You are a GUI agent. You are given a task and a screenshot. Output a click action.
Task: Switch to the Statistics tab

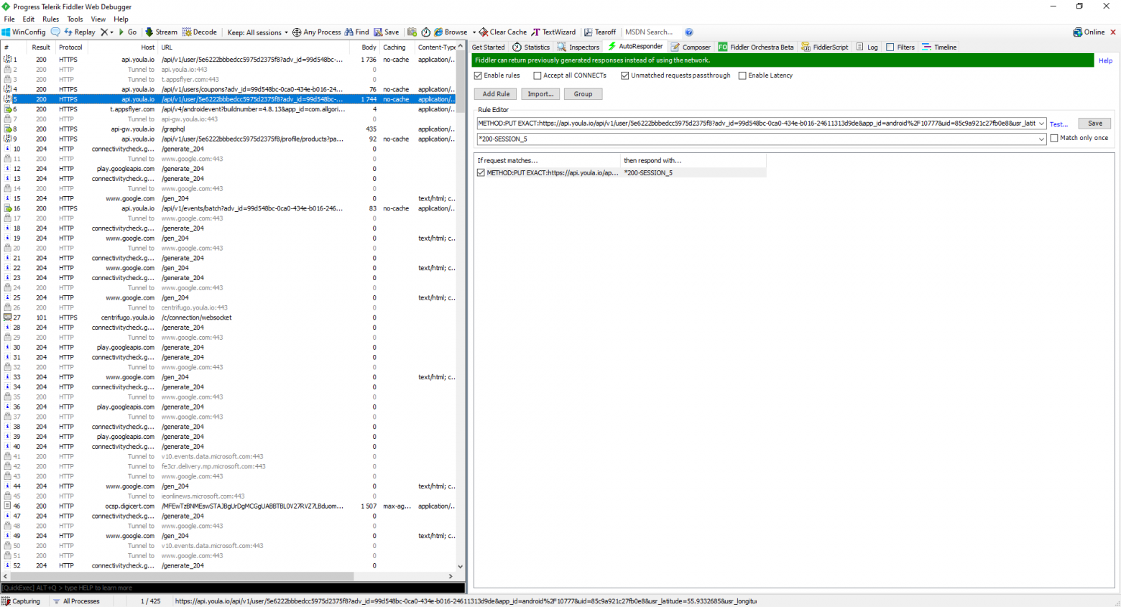point(531,47)
